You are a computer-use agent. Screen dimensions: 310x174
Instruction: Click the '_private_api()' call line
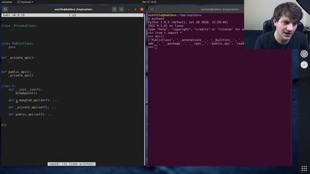[21, 75]
